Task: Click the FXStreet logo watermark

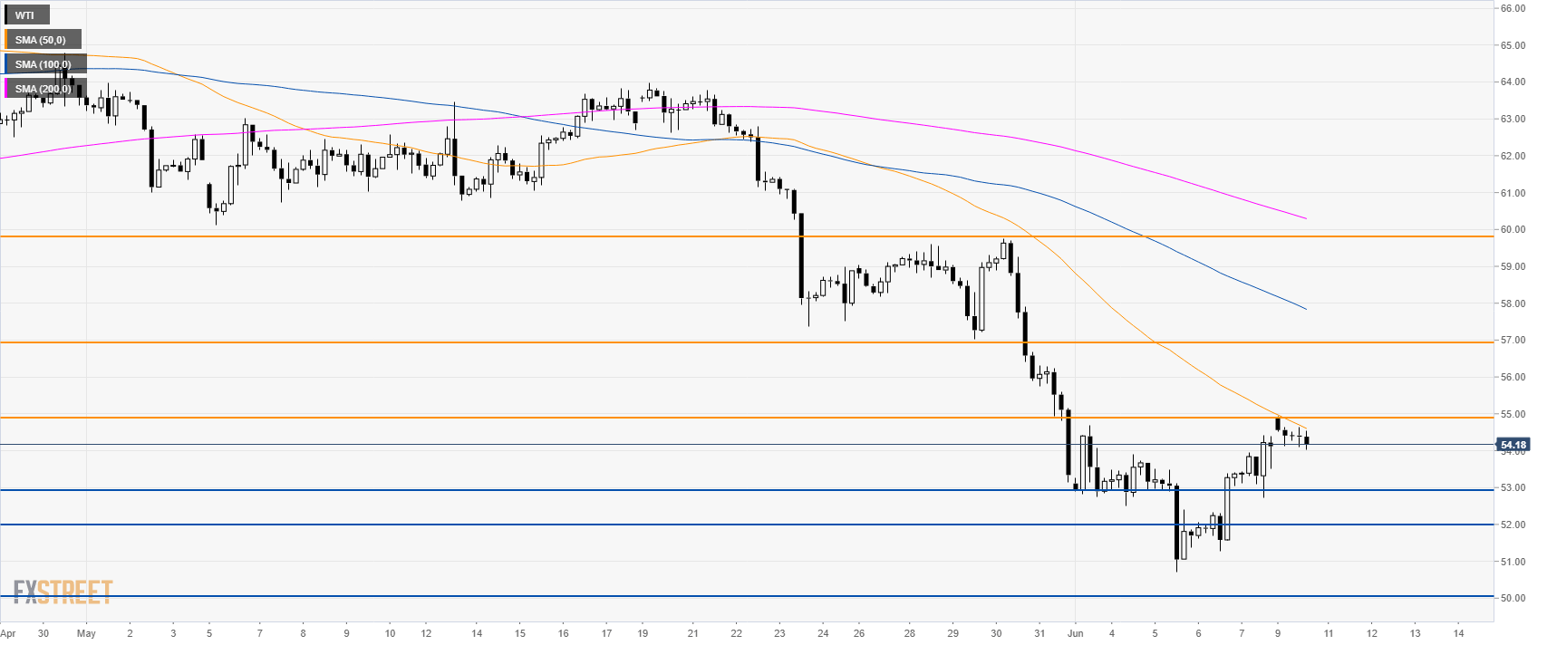Action: click(x=63, y=592)
